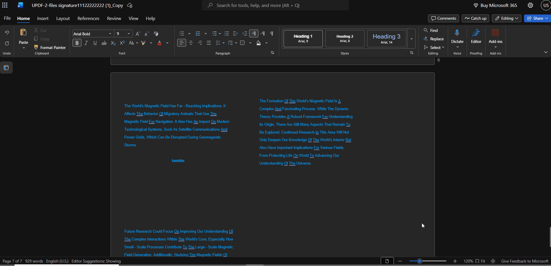The height and width of the screenshot is (266, 551).
Task: Align text left
Action: 182,43
